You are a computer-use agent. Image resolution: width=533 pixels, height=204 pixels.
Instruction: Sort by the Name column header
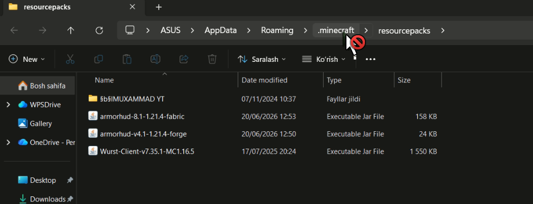tap(104, 80)
